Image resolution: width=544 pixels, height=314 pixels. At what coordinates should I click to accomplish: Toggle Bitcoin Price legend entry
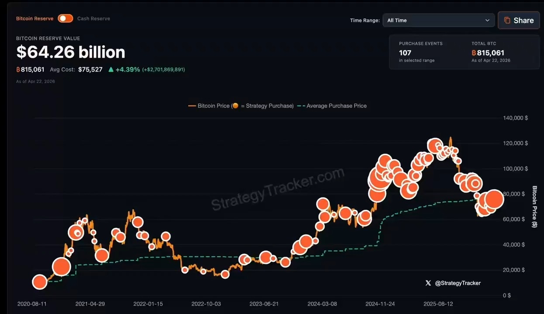(x=241, y=106)
